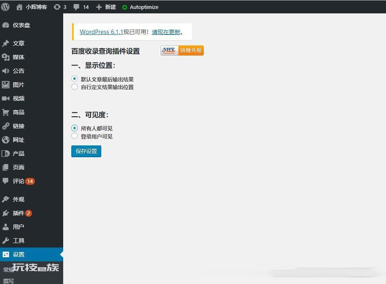Click the 小辉博客 site name link
Image resolution: width=386 pixels, height=284 pixels.
pos(36,7)
